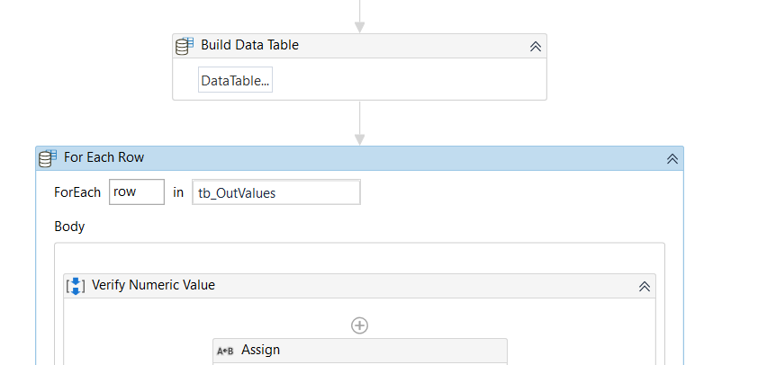This screenshot has width=758, height=365.
Task: Click the Body label in For Each Row
Action: pos(69,227)
